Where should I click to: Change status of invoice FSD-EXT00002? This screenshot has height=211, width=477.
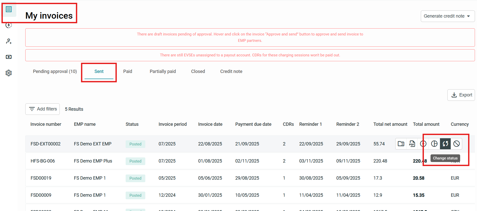click(x=445, y=144)
